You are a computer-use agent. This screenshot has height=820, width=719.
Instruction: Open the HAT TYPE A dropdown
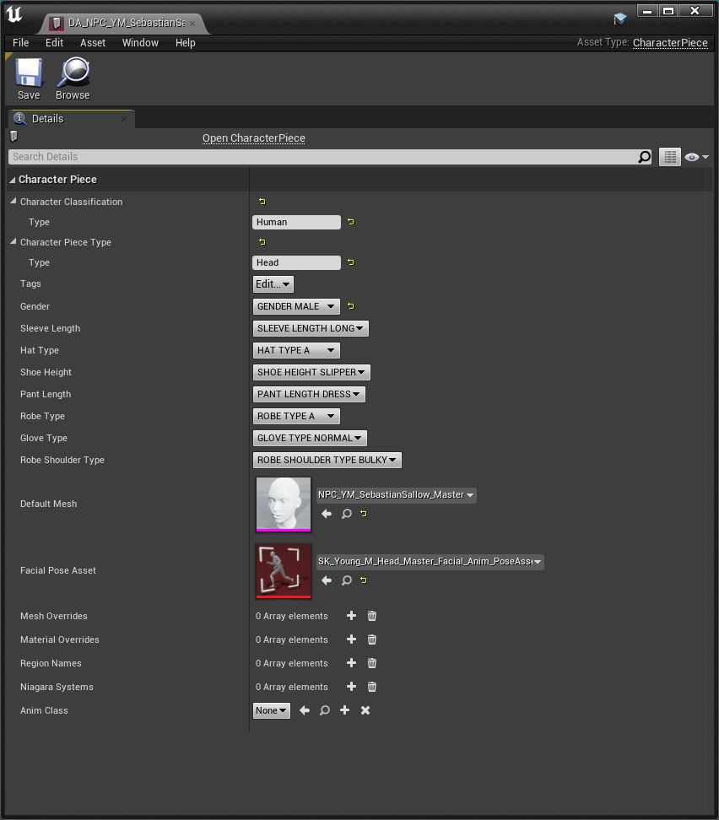click(x=296, y=350)
